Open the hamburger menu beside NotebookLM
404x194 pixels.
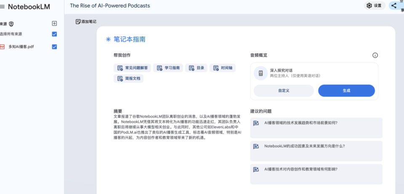[x=2, y=7]
